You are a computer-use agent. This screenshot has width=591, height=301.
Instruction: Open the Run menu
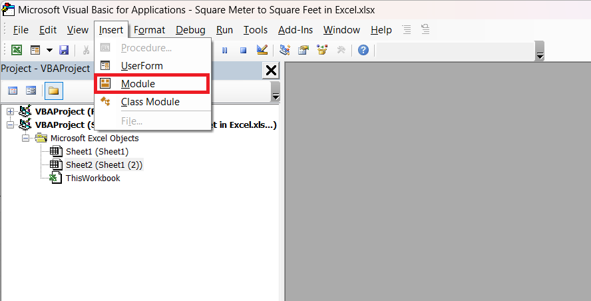[x=225, y=30]
